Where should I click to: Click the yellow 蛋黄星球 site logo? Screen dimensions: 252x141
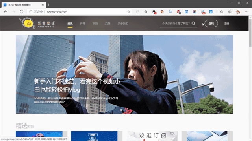[37, 23]
